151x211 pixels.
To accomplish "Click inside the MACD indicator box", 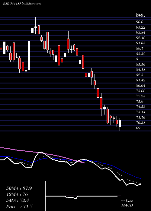I will pos(83,196).
